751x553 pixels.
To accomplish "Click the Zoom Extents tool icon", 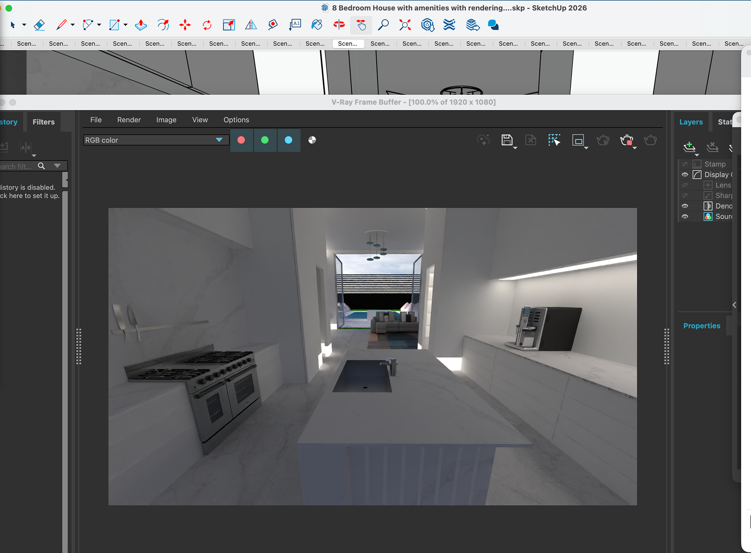I will click(405, 25).
